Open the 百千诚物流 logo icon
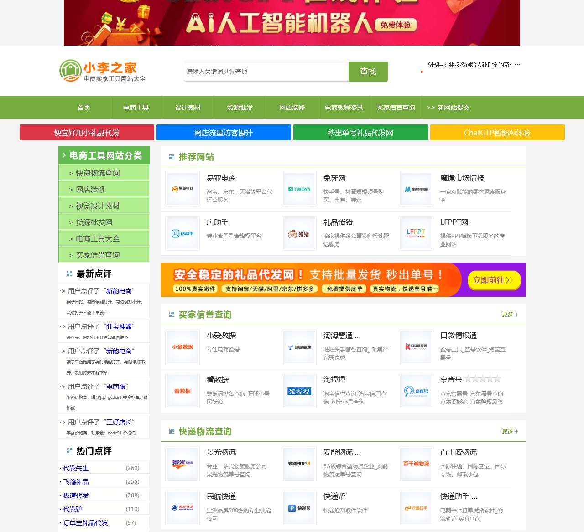The image size is (584, 532). [x=416, y=463]
